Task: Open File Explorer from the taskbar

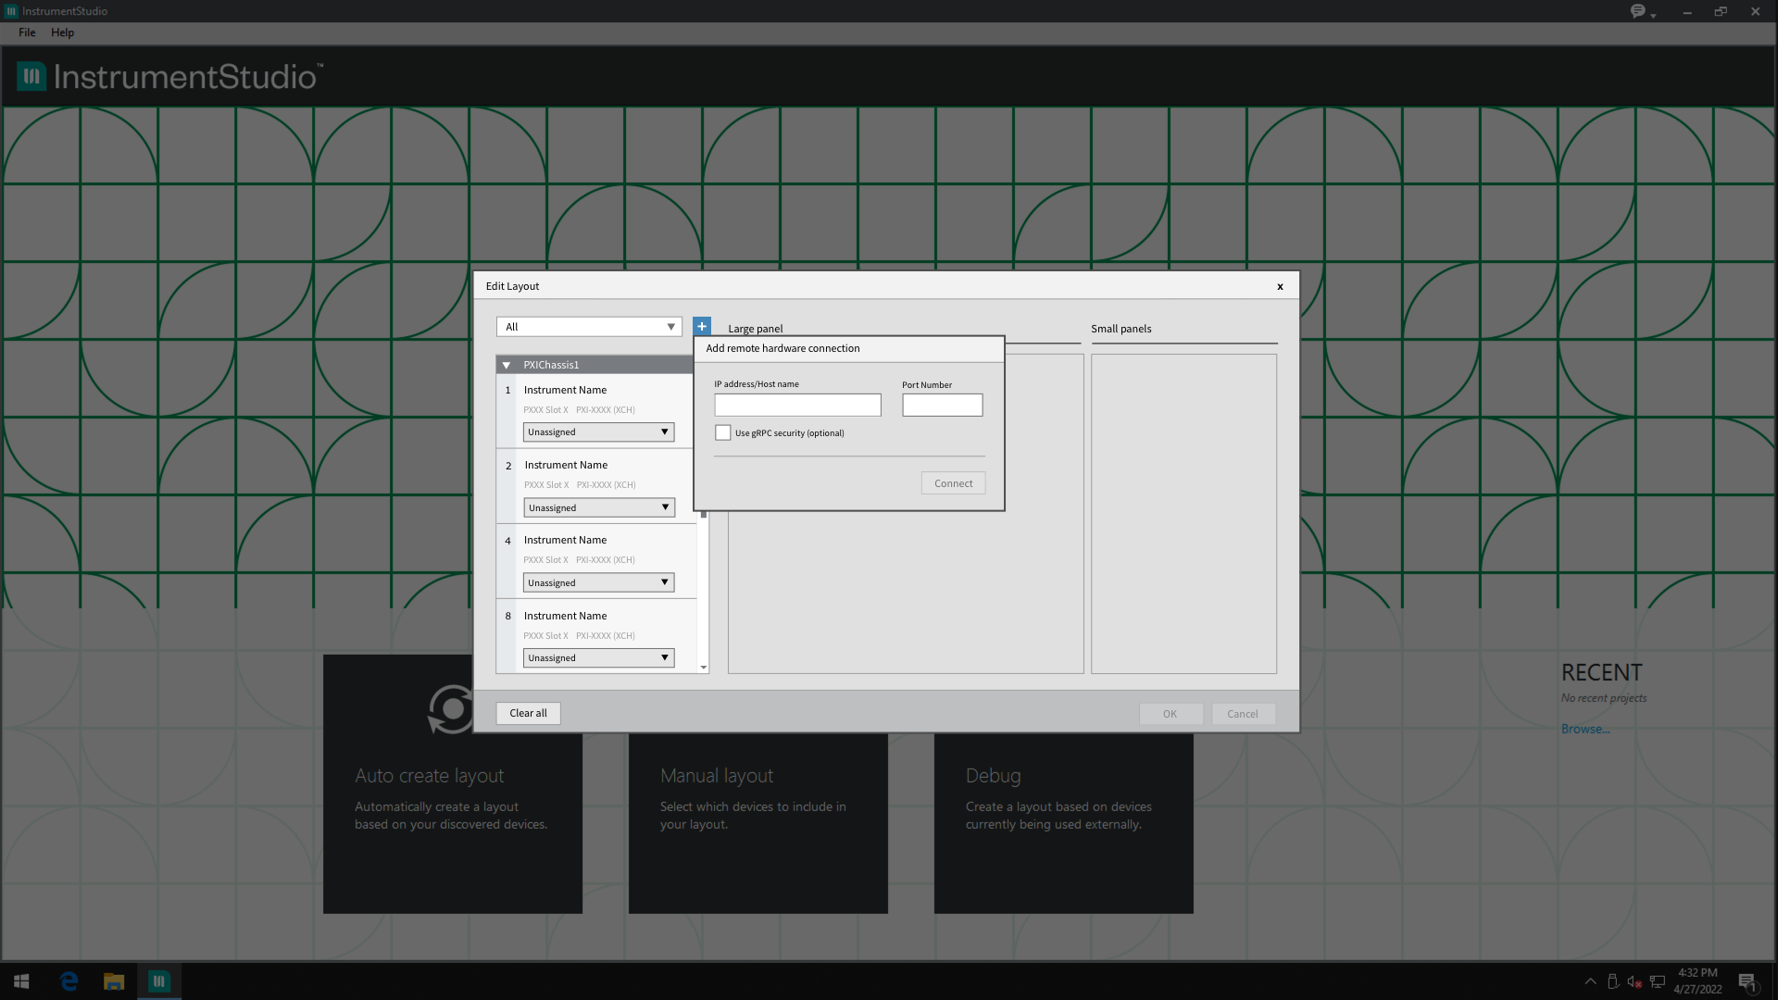Action: 114,981
